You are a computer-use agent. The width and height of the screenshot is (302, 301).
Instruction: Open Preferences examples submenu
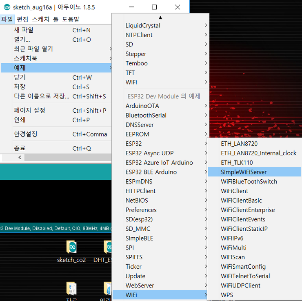[160, 210]
